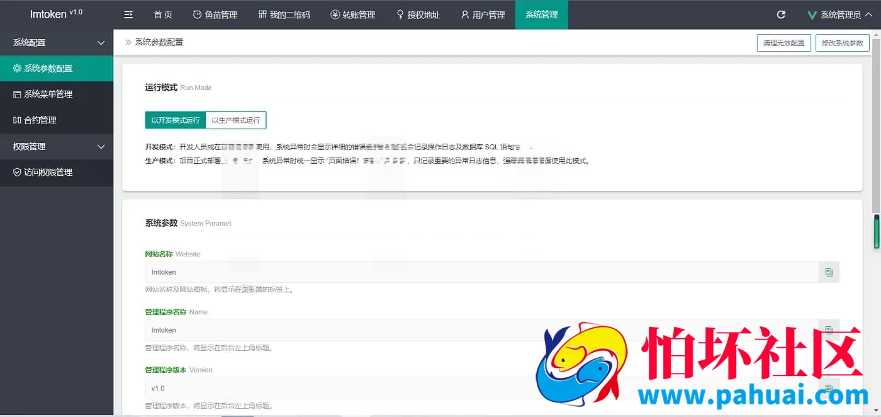881x417 pixels.
Task: Click the Vue logo beside 系统管理员
Action: point(812,14)
